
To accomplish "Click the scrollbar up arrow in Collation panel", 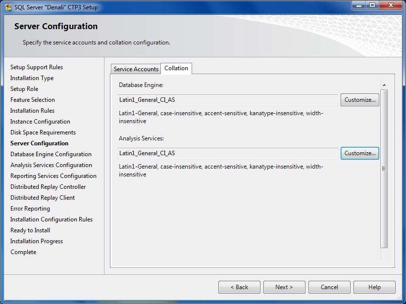I will pyautogui.click(x=384, y=85).
